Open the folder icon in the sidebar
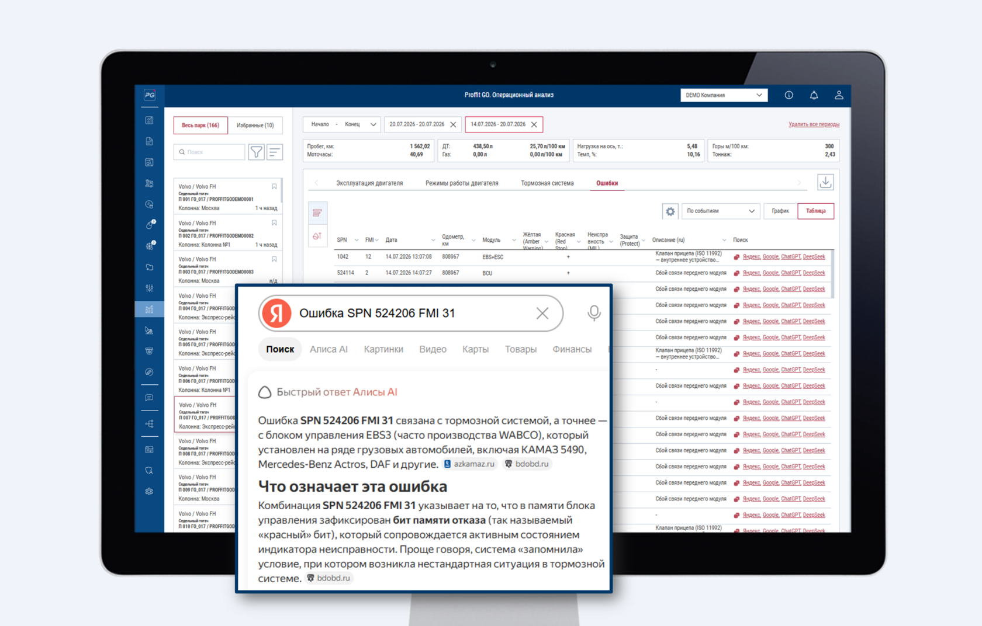982x626 pixels. coord(150,267)
